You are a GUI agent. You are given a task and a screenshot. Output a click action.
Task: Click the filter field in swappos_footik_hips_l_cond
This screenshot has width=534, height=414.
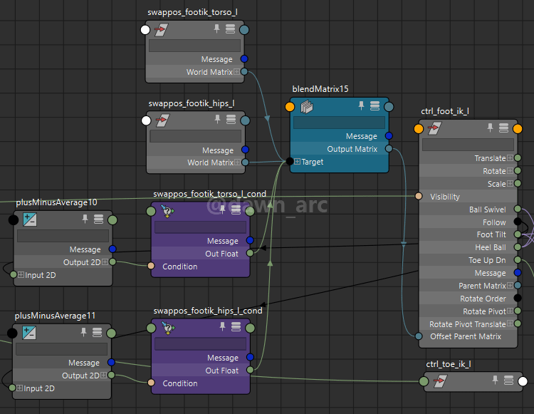click(x=200, y=343)
